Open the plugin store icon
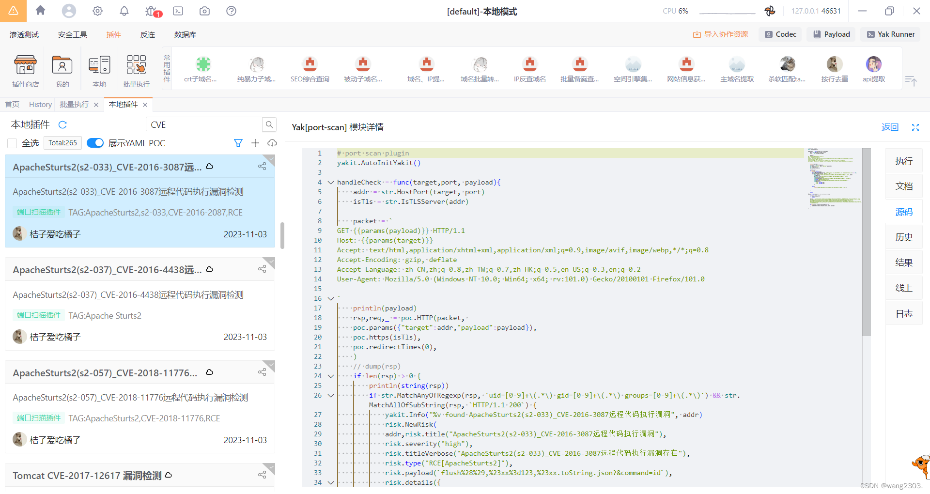Viewport: 930px width, 494px height. click(x=25, y=71)
